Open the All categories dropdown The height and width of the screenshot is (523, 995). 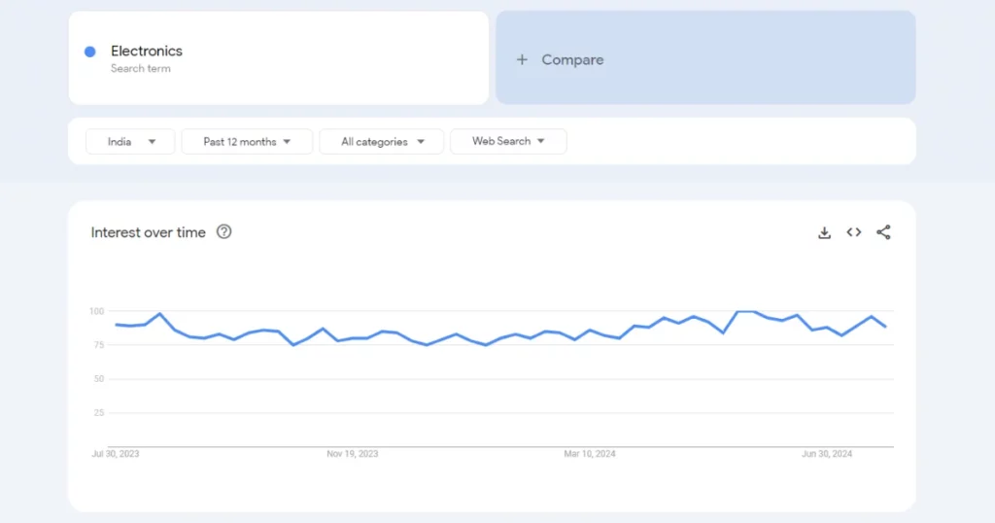point(381,142)
